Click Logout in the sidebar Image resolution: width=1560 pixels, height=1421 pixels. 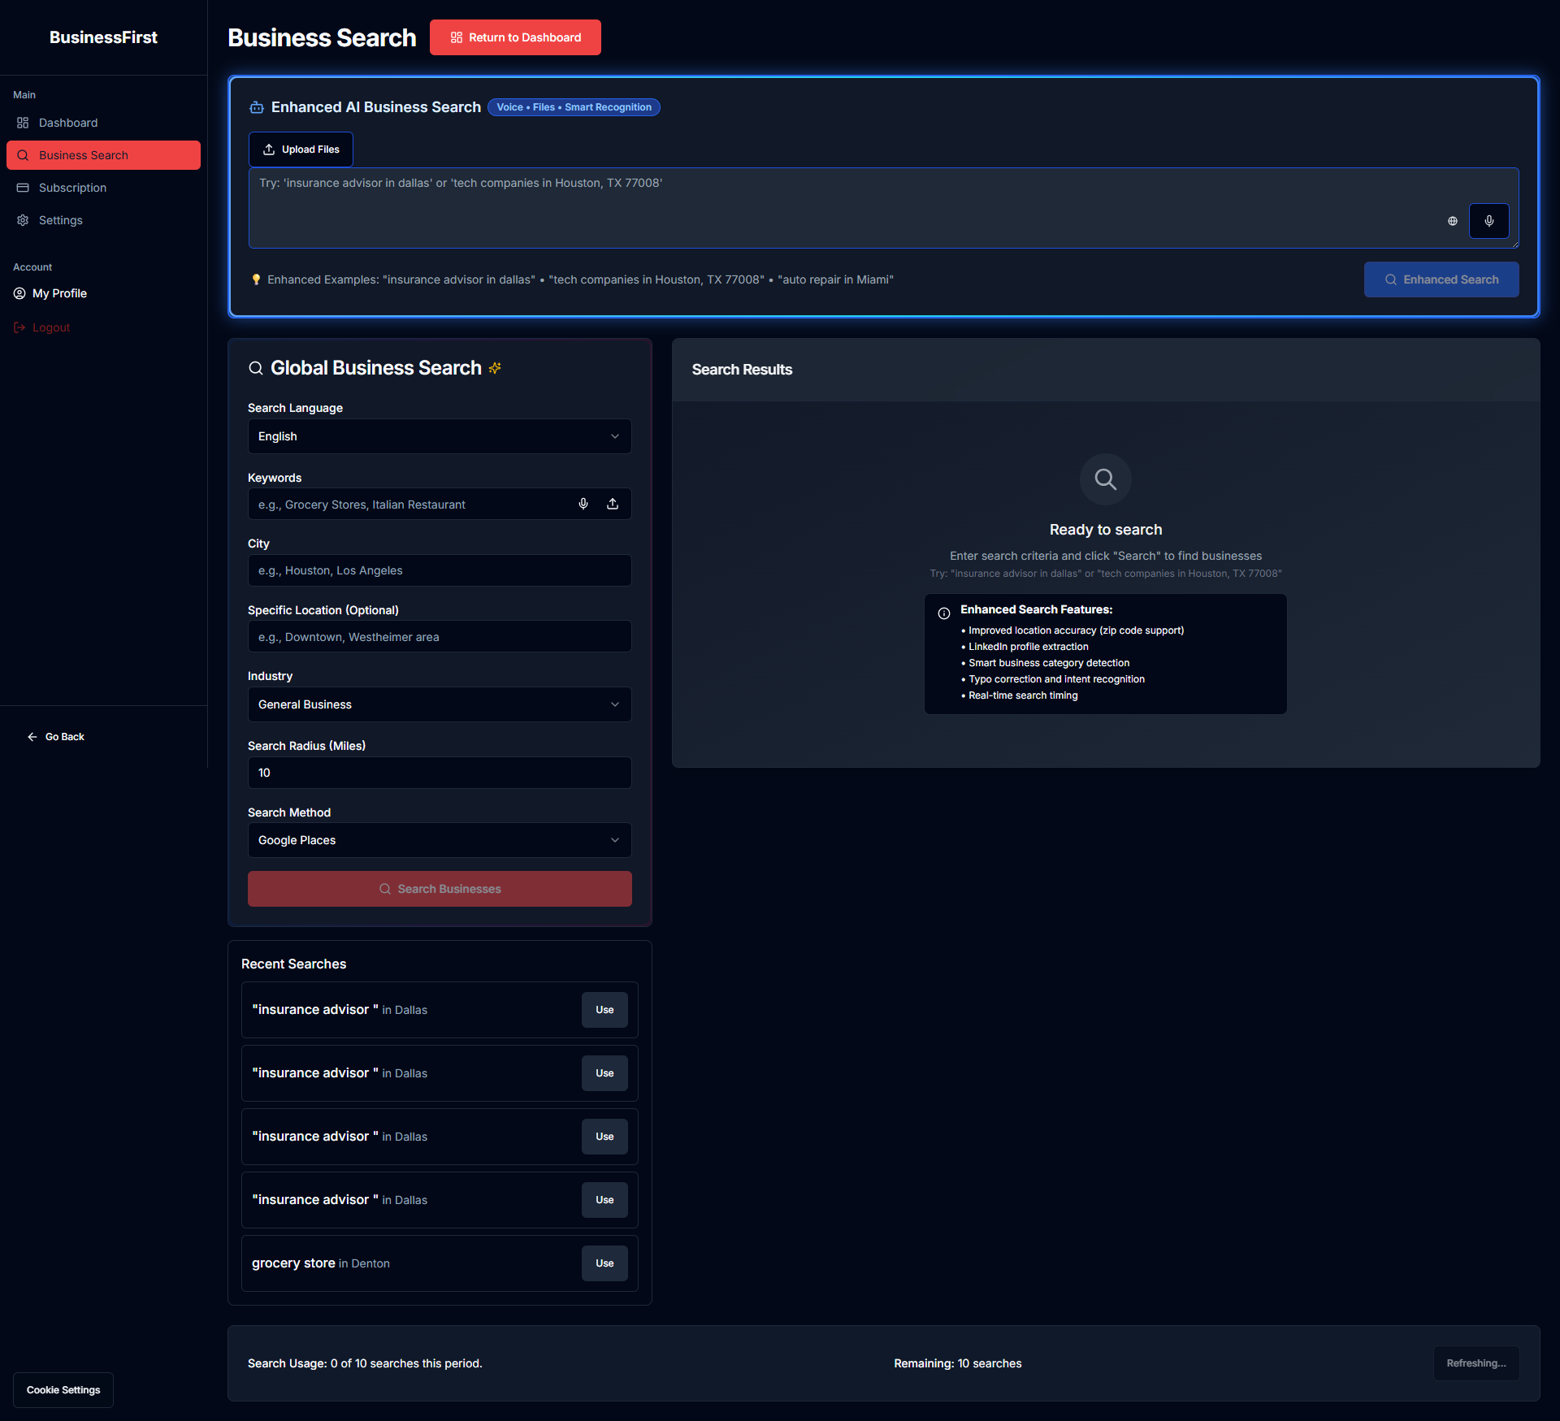42,327
